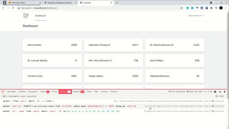The width and height of the screenshot is (229, 129).
Task: Click the GET dashboard route indicator
Action: tap(176, 92)
